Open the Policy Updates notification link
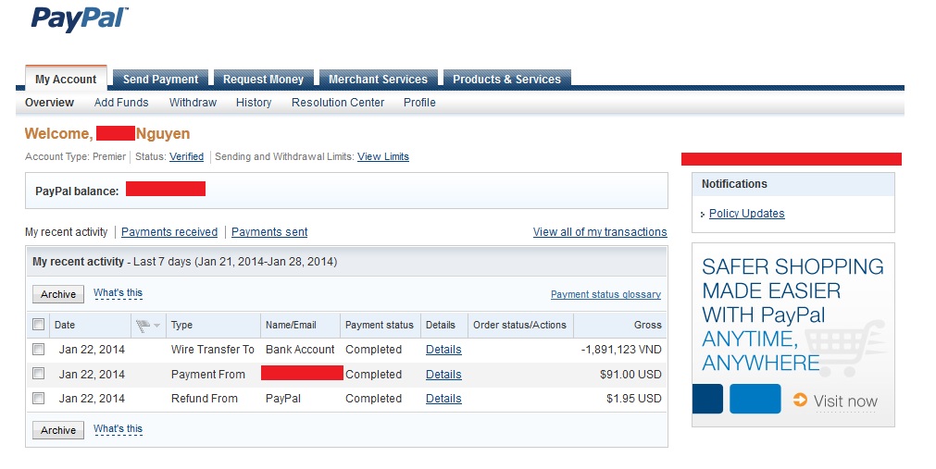The height and width of the screenshot is (469, 936). 747,214
